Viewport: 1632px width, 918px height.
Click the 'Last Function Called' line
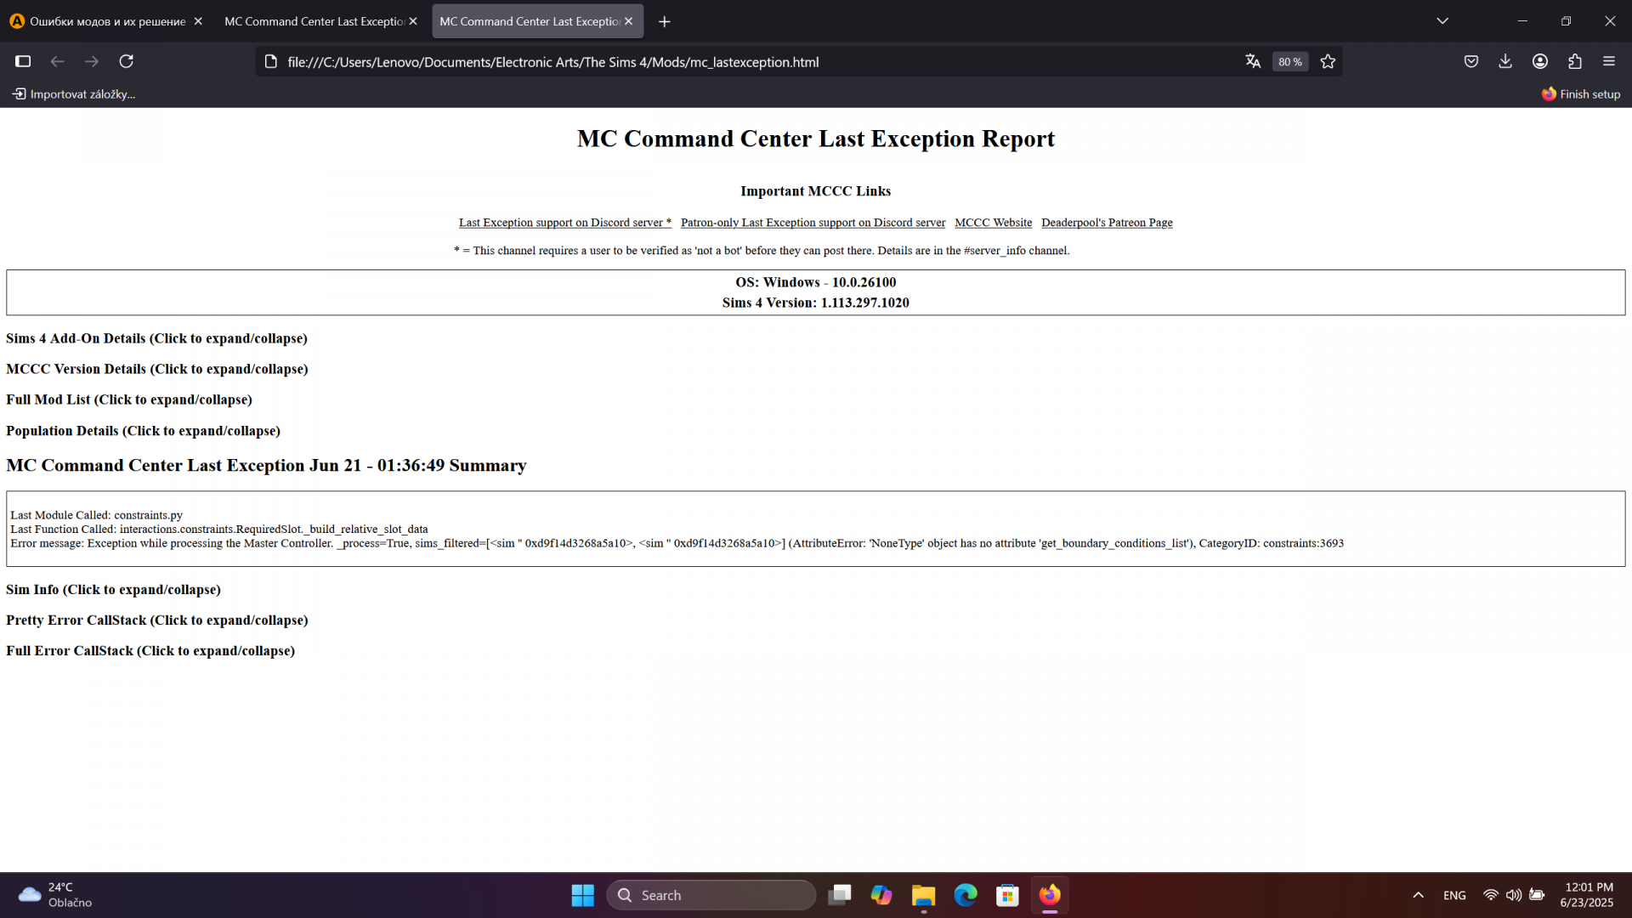[219, 529]
